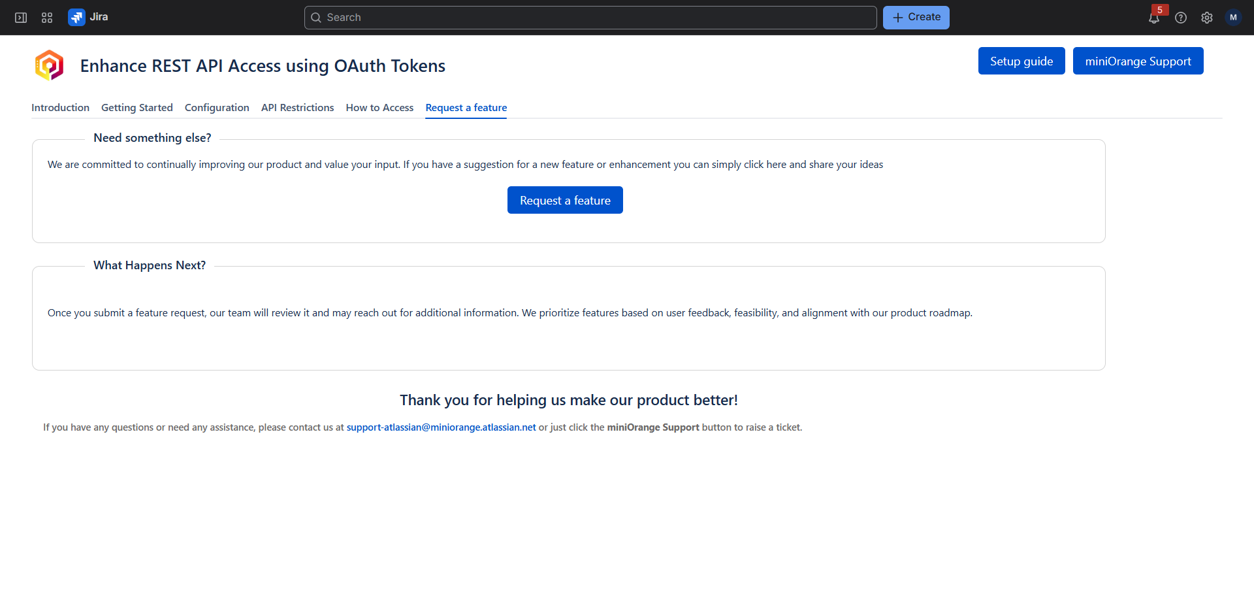Select the How to Access tab
The height and width of the screenshot is (596, 1254).
tap(379, 107)
